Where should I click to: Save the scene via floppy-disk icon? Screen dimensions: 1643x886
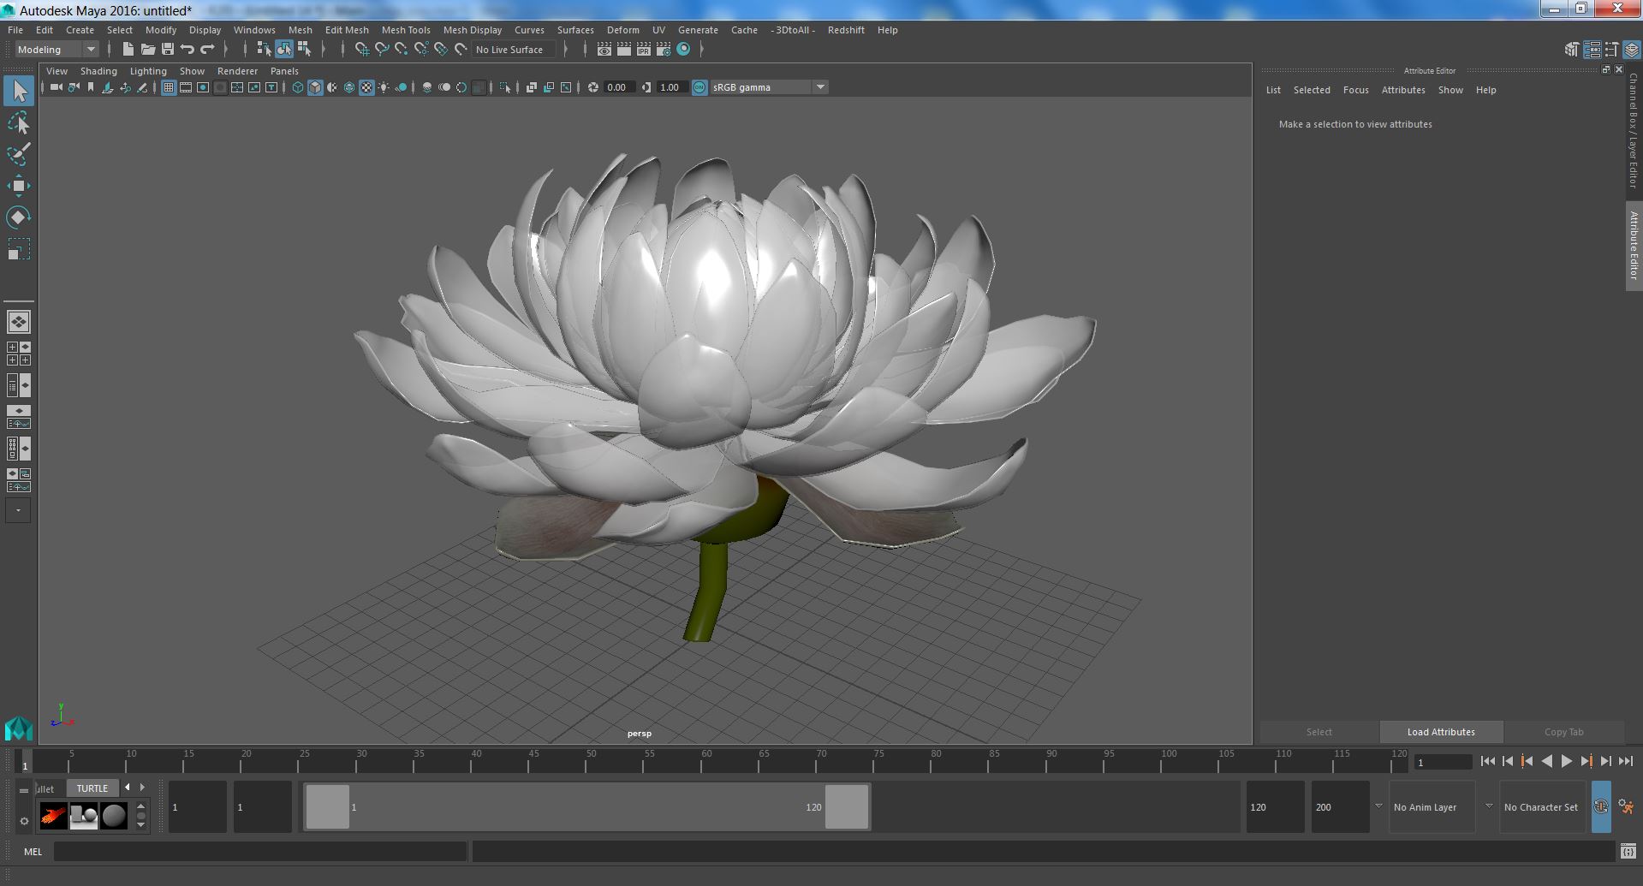(x=167, y=49)
